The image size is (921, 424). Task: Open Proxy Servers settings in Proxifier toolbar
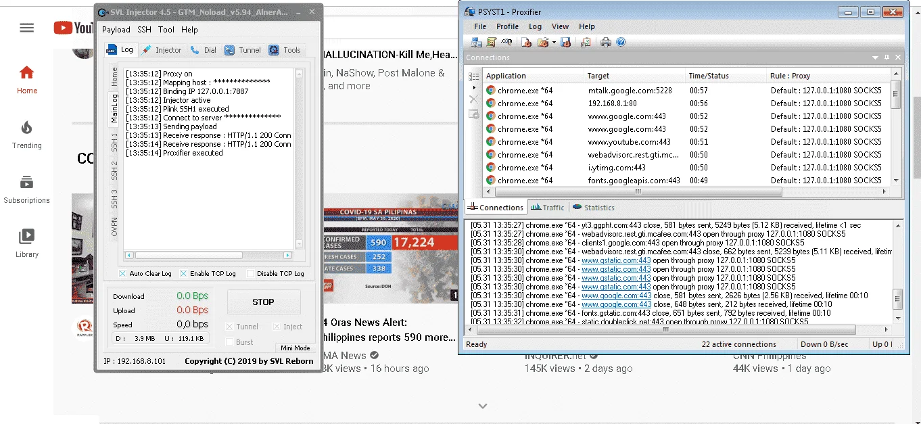click(477, 42)
